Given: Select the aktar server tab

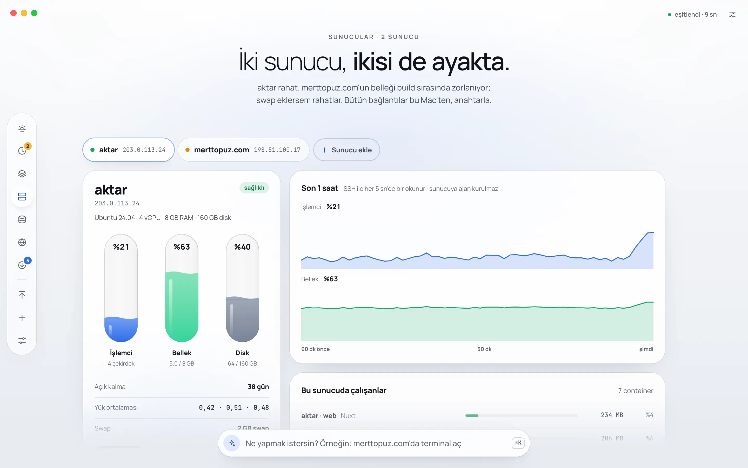Looking at the screenshot, I should (129, 150).
